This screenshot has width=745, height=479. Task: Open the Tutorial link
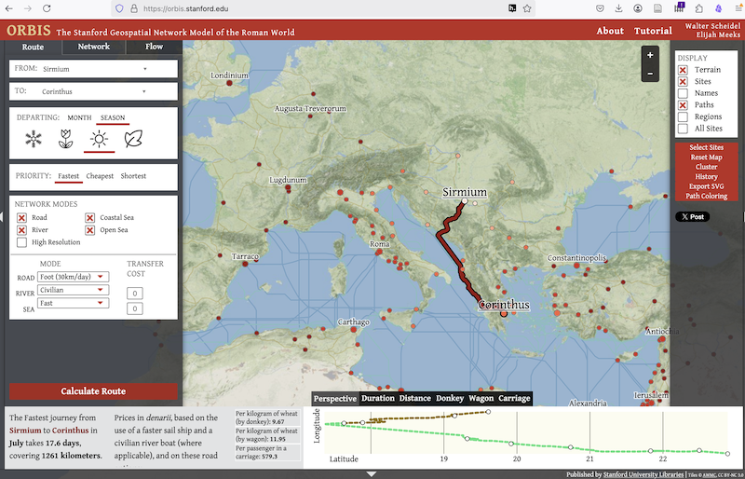[653, 31]
